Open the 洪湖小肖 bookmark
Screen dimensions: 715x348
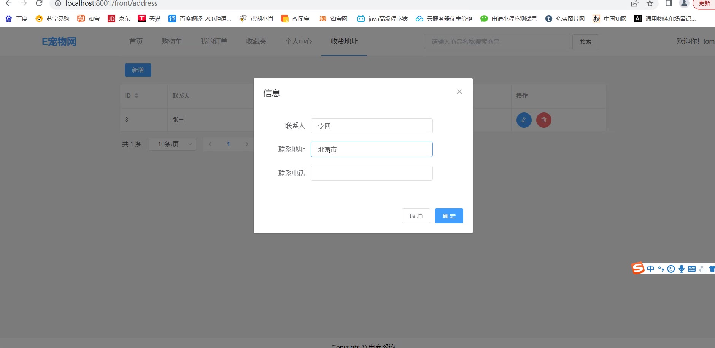click(256, 19)
